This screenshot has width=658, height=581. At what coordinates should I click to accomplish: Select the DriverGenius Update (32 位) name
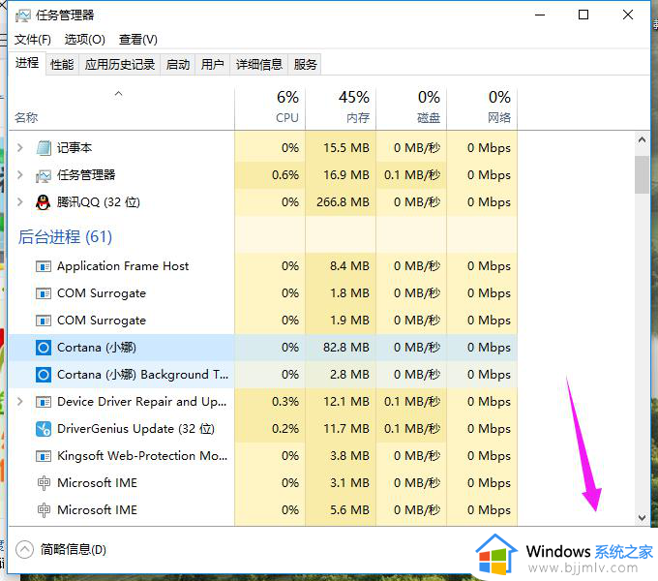(x=136, y=429)
